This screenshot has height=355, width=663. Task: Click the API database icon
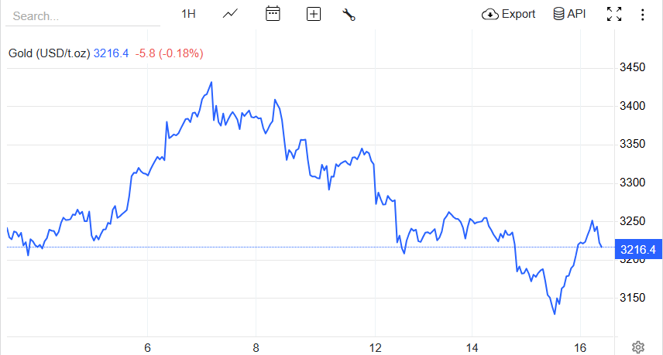(x=558, y=14)
